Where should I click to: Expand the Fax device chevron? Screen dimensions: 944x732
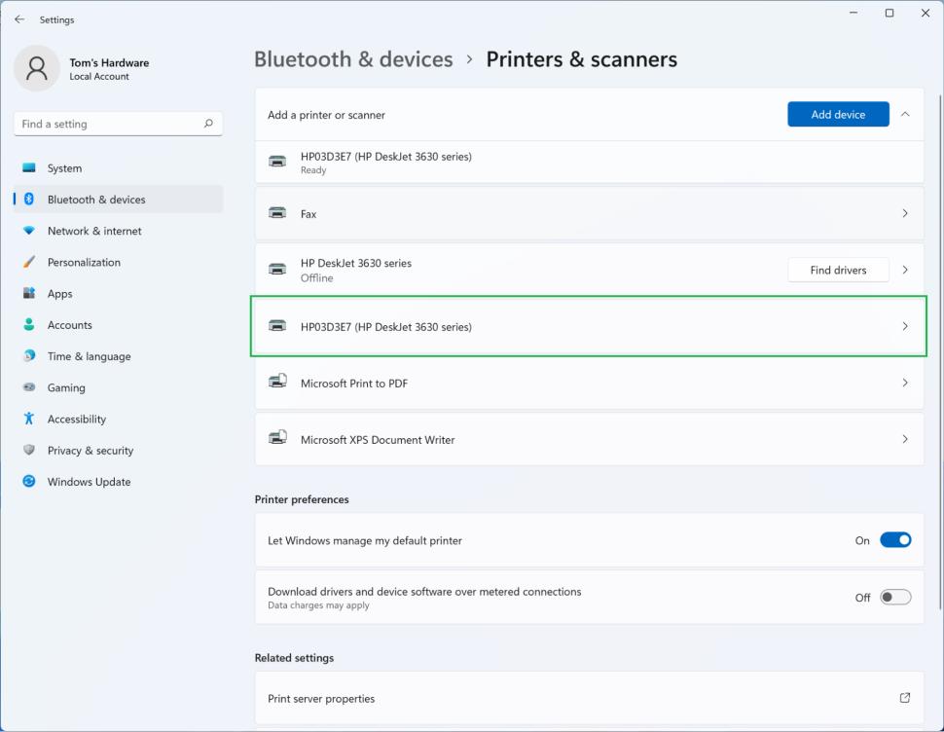coord(905,213)
